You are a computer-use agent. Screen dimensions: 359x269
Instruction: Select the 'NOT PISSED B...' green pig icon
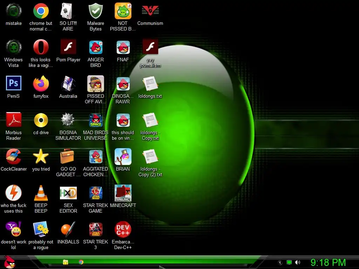pos(123,11)
